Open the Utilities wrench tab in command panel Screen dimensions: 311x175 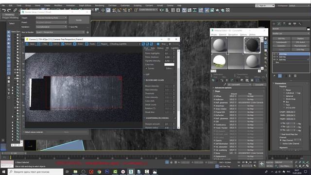click(300, 24)
